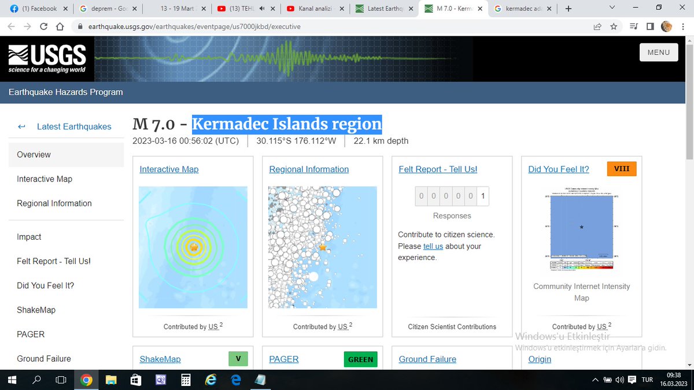Mute the TEHL YouTube tab audio icon
Viewport: 694px width, 390px height.
click(x=263, y=9)
